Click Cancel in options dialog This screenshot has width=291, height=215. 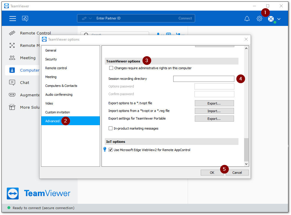point(237,173)
